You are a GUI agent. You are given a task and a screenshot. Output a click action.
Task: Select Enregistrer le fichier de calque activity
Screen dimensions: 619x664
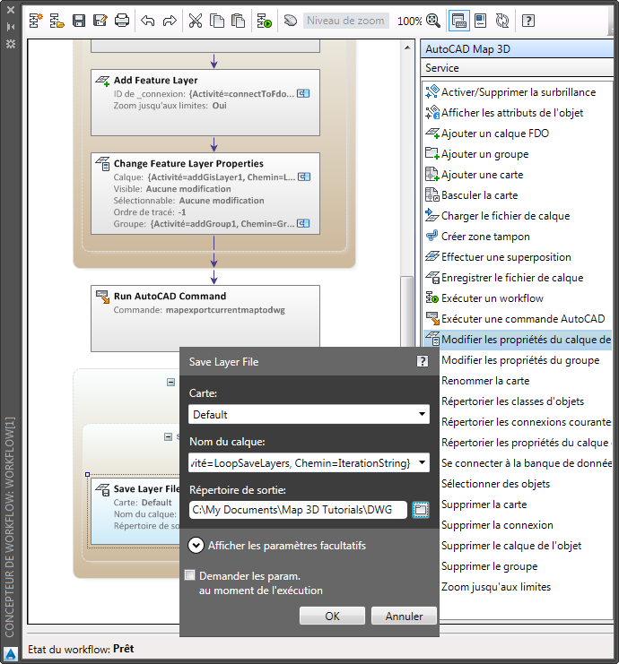click(518, 278)
